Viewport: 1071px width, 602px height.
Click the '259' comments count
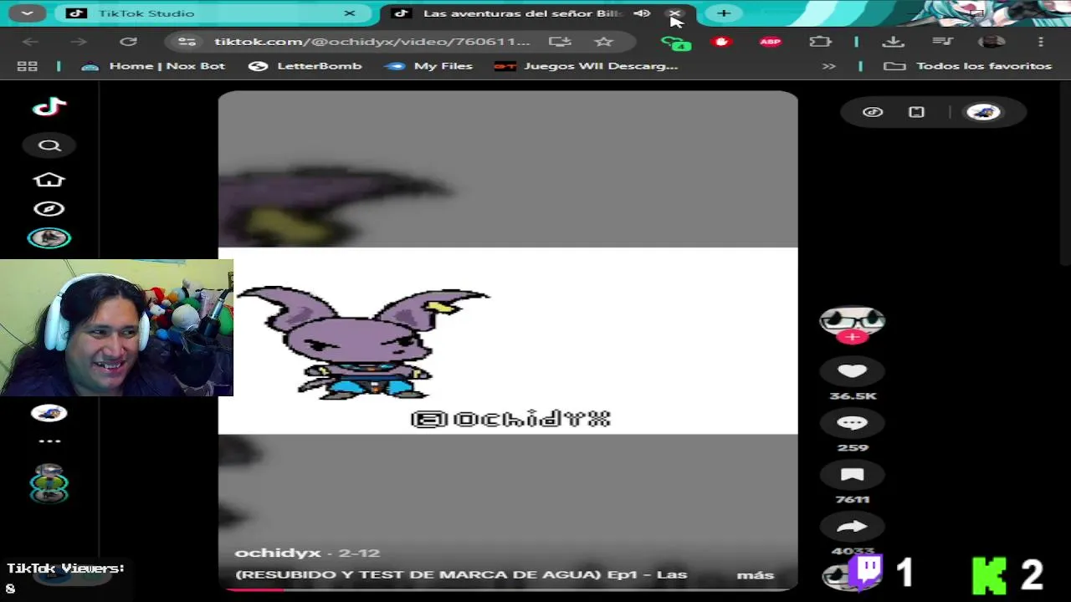853,448
